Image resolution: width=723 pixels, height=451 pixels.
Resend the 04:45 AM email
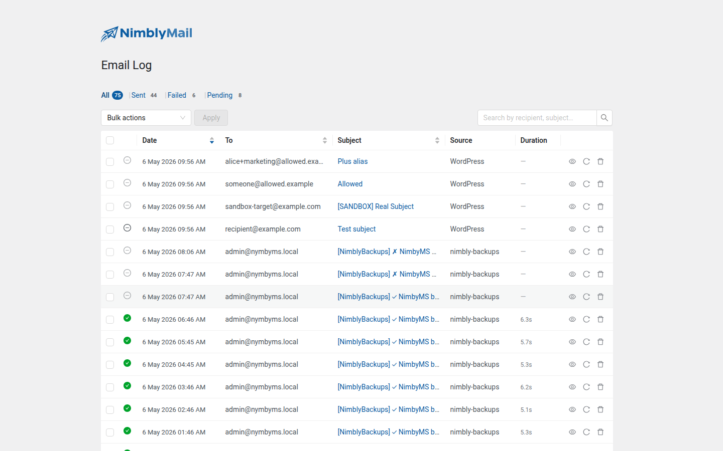pos(586,364)
